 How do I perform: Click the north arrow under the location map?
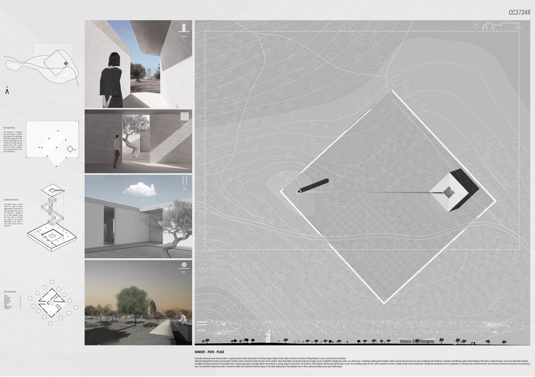click(x=7, y=91)
